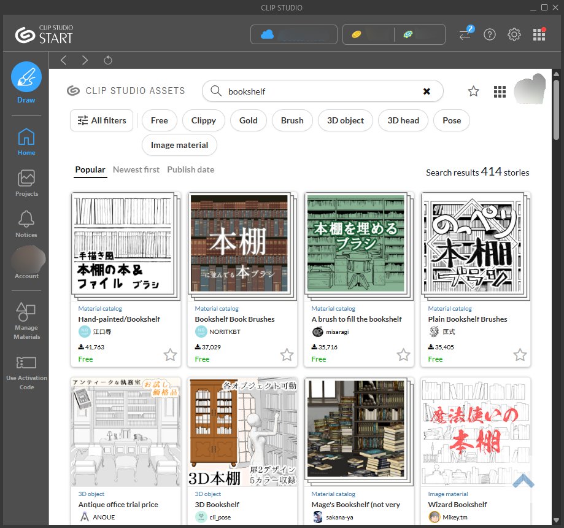
Task: Favorite Plain Bookshelf Brushes with its star
Action: 520,355
